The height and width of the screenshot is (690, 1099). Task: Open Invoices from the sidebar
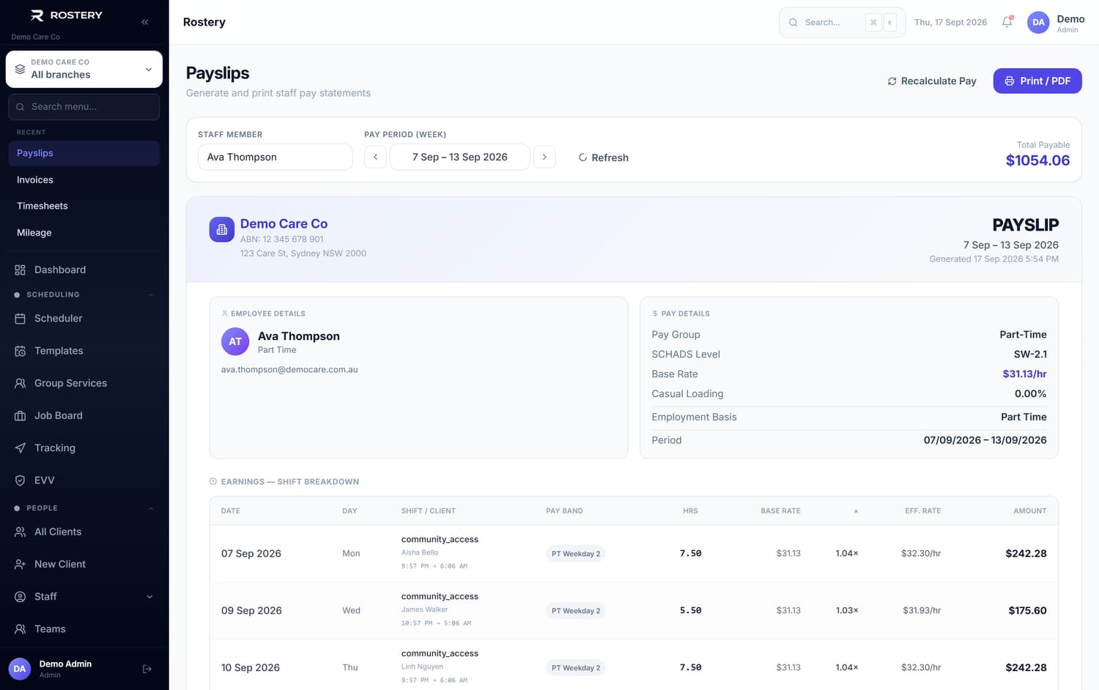[x=84, y=179]
